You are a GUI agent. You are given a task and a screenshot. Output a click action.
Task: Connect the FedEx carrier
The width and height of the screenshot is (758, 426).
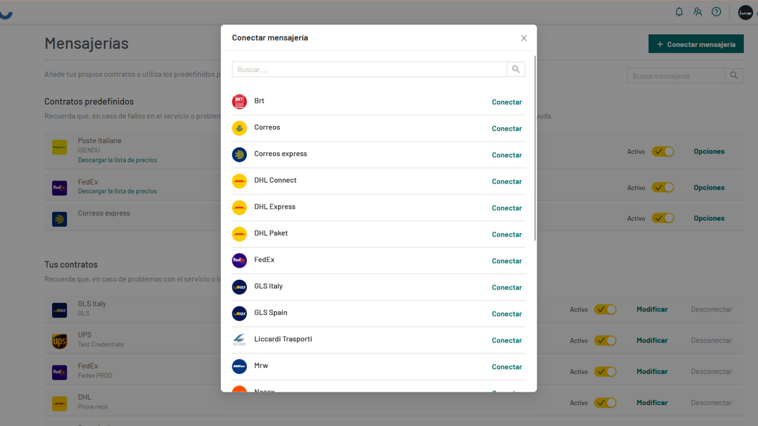click(507, 261)
